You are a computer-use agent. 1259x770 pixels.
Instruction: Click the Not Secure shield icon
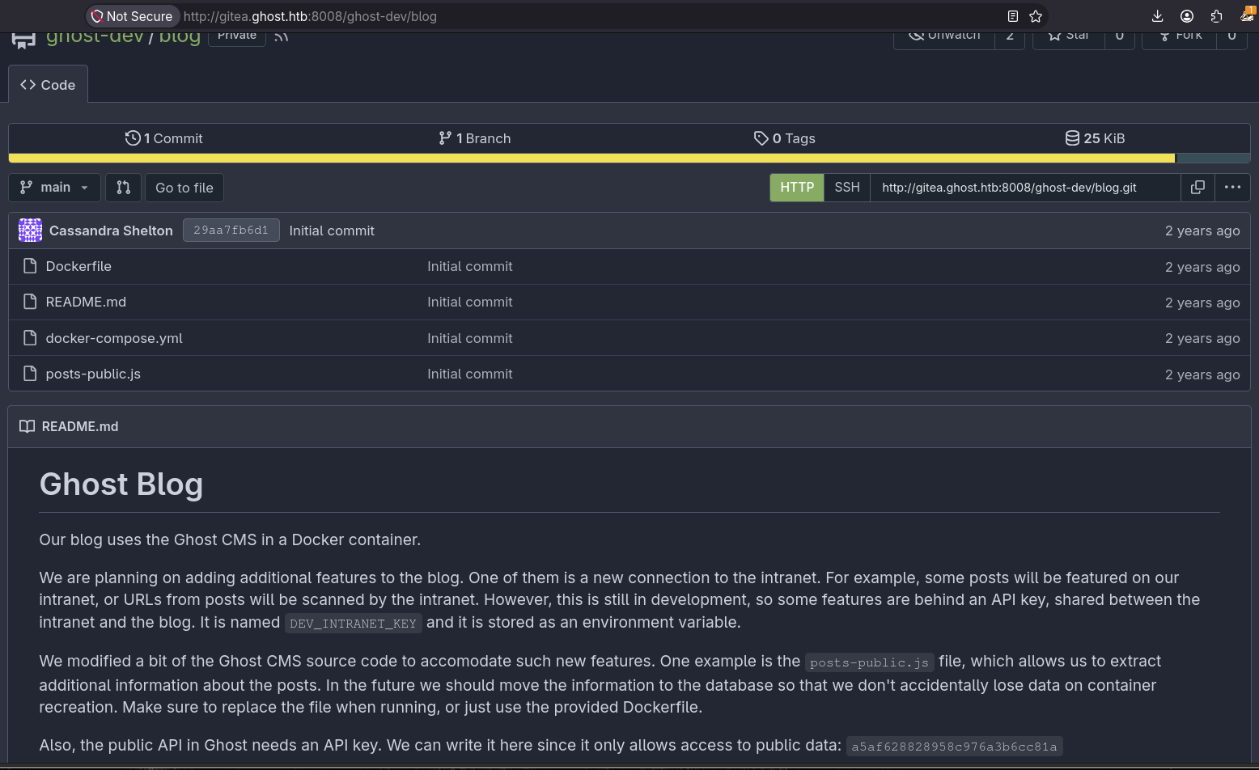pyautogui.click(x=97, y=16)
